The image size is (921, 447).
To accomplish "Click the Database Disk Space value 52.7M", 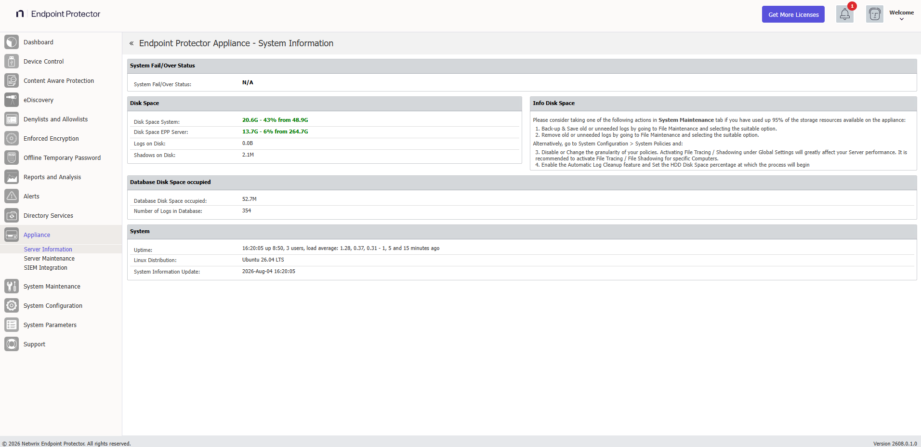I will tap(250, 199).
